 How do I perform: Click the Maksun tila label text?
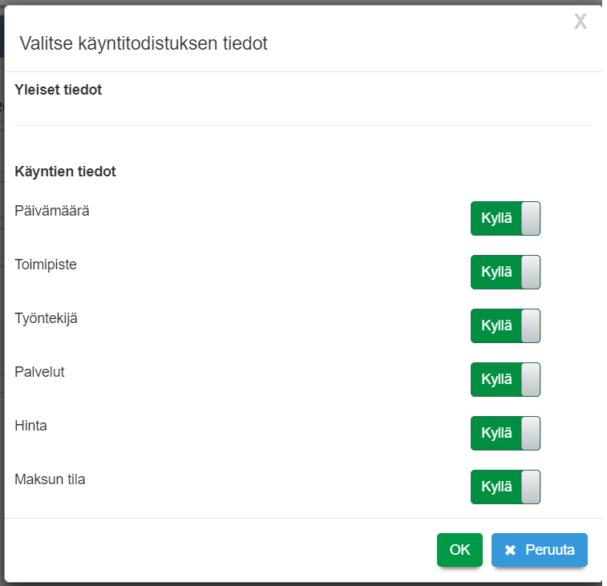pyautogui.click(x=50, y=479)
